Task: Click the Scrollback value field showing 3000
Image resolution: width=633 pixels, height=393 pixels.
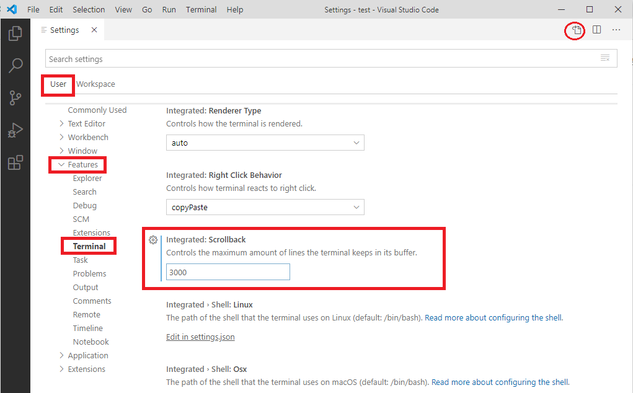Action: click(228, 272)
